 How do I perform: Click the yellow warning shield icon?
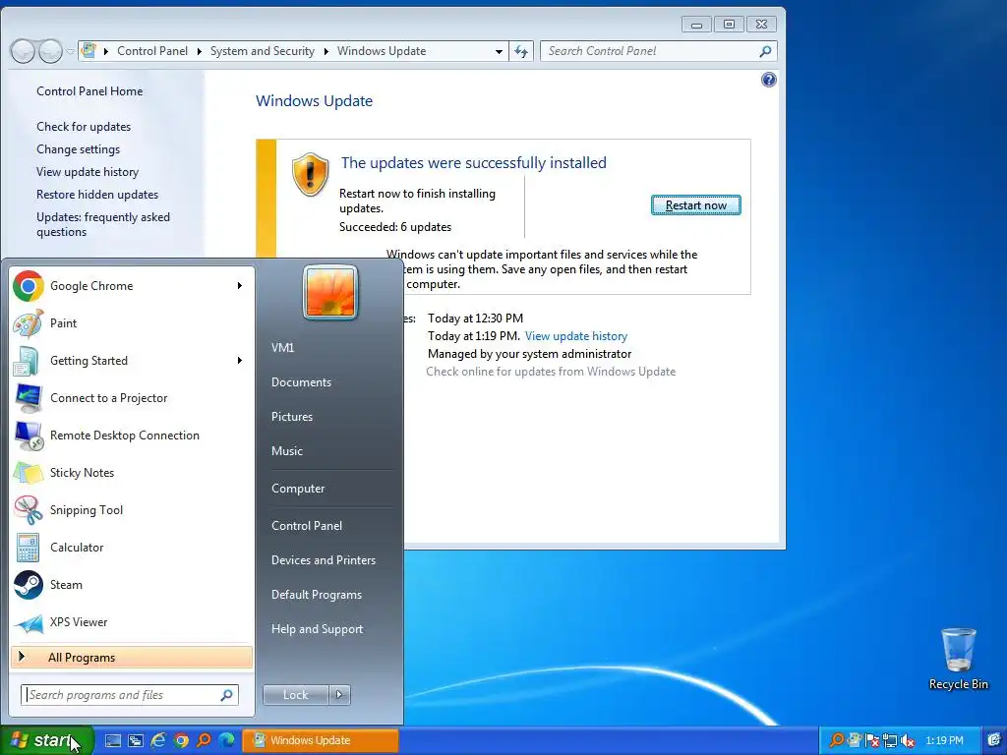[310, 175]
